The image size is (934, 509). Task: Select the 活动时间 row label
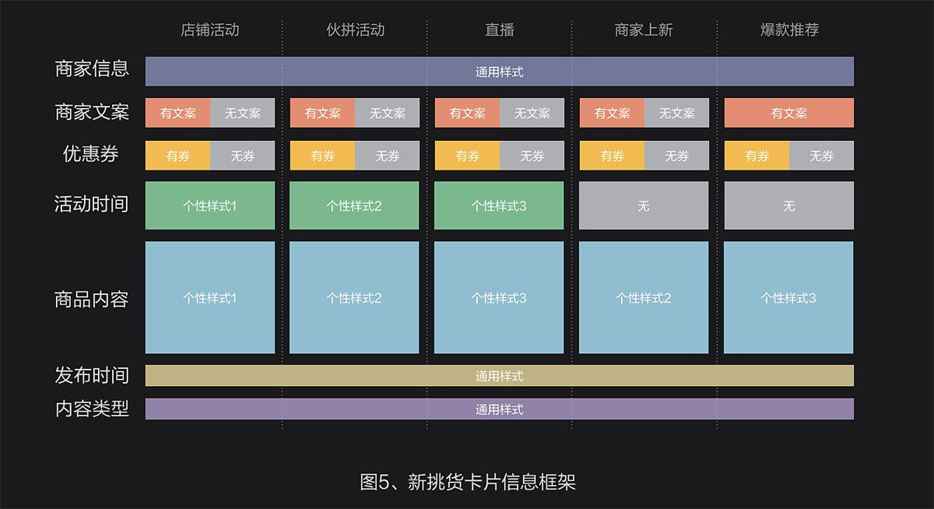click(91, 204)
